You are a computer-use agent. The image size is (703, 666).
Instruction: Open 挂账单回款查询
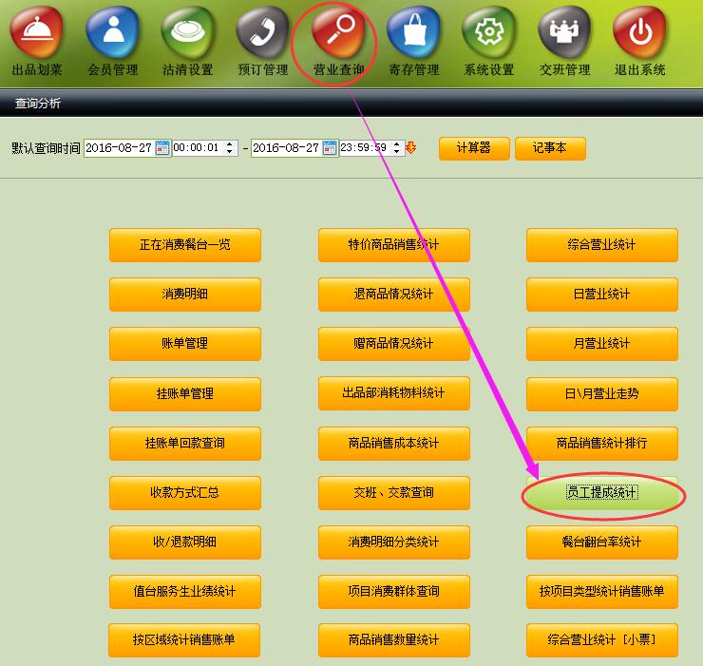coord(184,443)
